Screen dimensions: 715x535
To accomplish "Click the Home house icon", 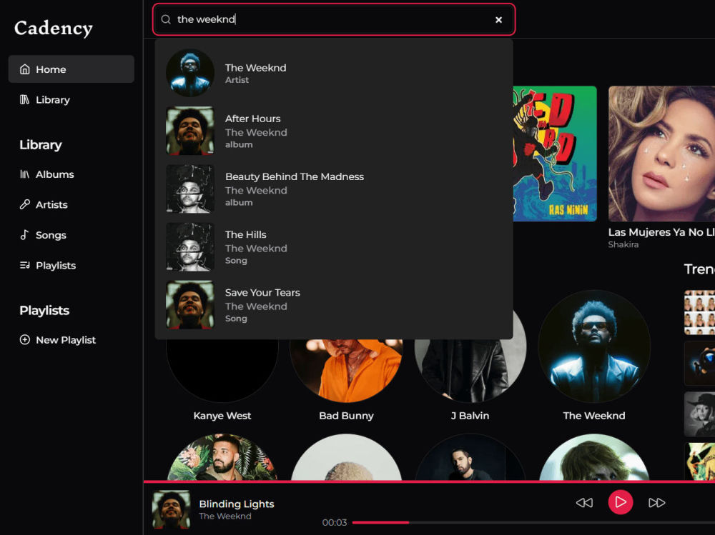I will (24, 69).
